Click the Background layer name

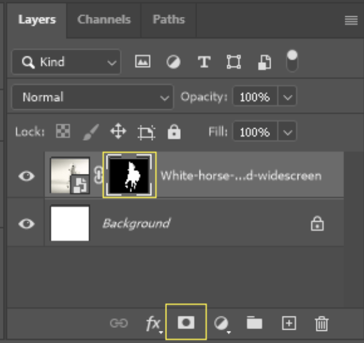[136, 223]
